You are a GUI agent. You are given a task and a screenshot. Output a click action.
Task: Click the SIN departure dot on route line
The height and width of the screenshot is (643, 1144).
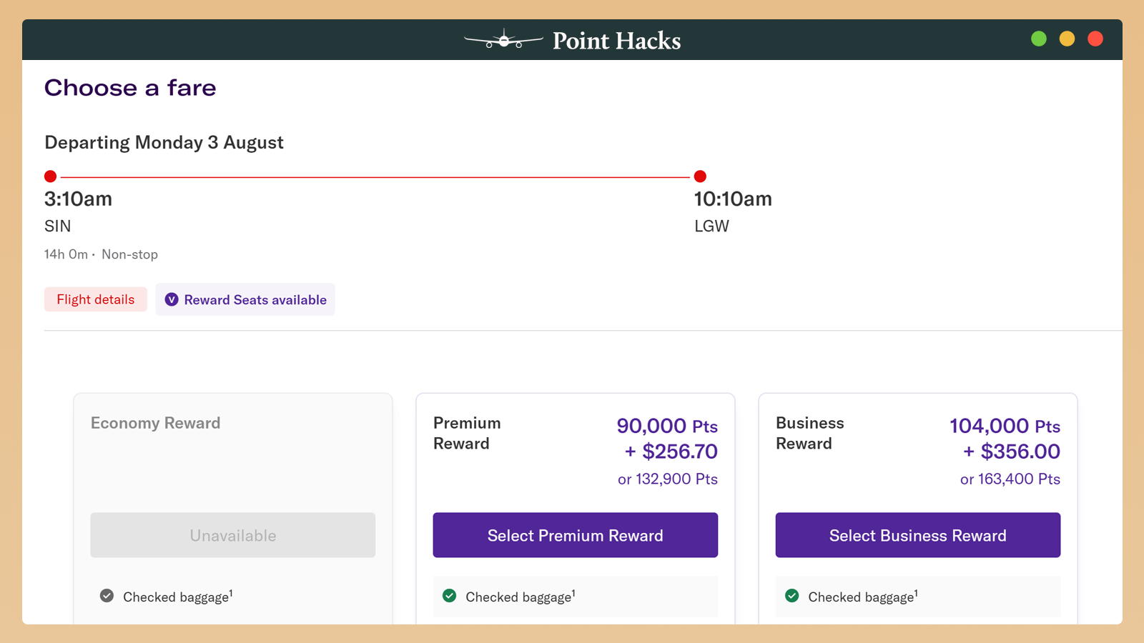50,176
